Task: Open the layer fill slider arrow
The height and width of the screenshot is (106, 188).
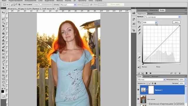Action: tap(185, 83)
